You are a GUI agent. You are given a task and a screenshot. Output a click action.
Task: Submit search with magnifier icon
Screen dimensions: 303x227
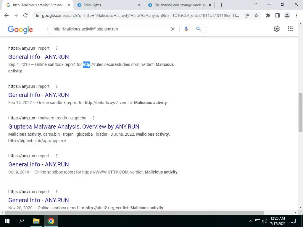(x=198, y=29)
